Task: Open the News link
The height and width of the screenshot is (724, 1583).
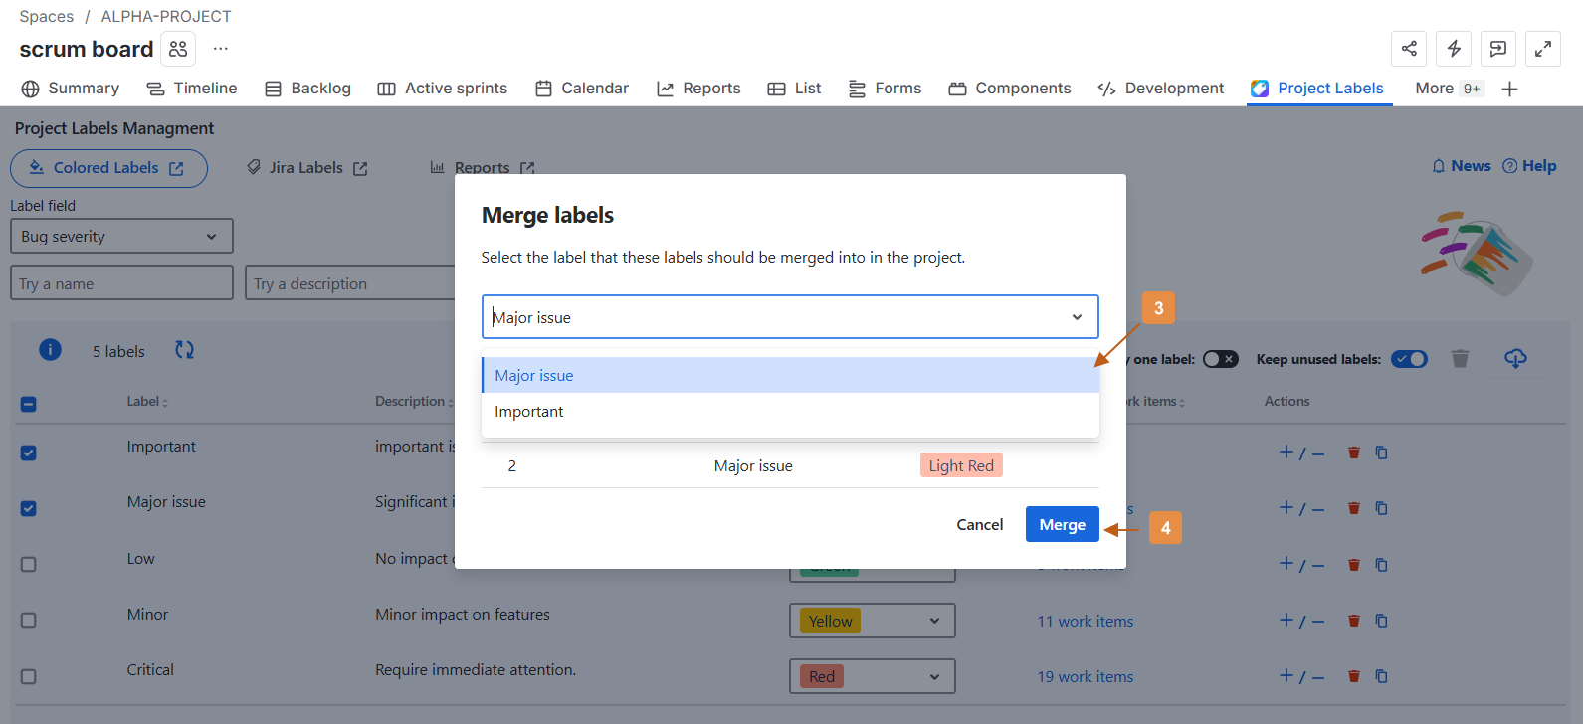Action: [1461, 166]
